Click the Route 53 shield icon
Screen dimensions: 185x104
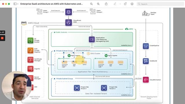tap(69, 12)
